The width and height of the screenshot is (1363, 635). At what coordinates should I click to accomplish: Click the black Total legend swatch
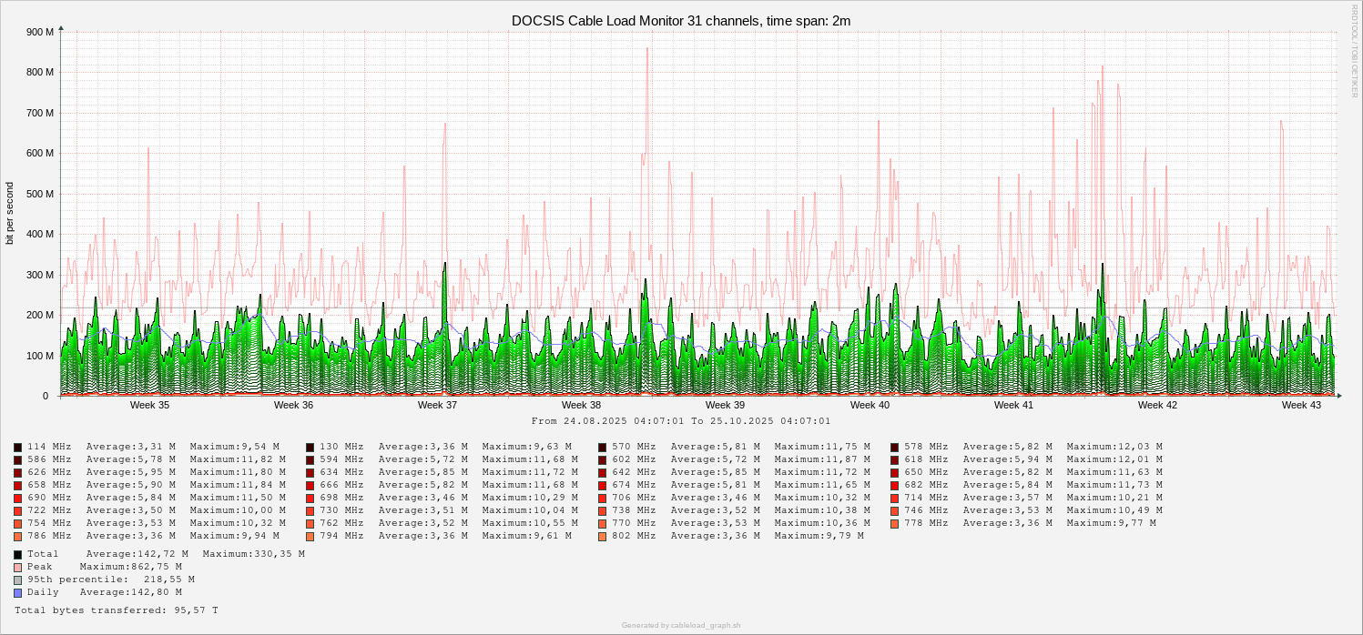[18, 554]
